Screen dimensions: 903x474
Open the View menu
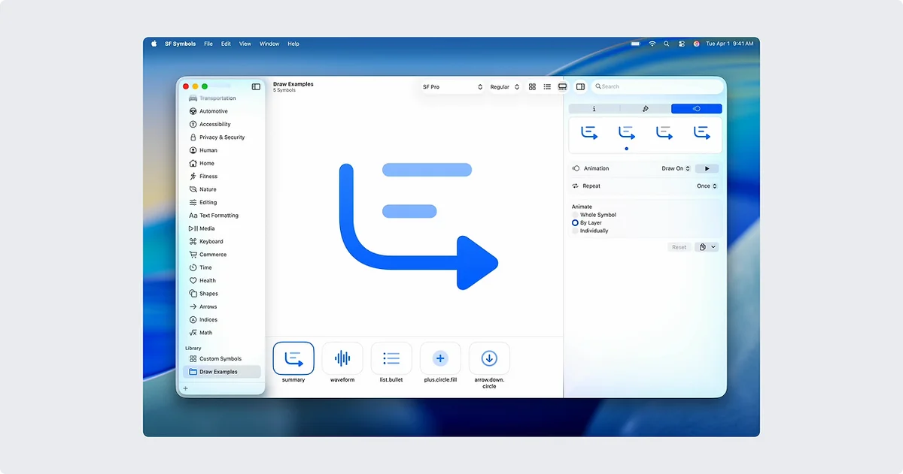pos(245,44)
